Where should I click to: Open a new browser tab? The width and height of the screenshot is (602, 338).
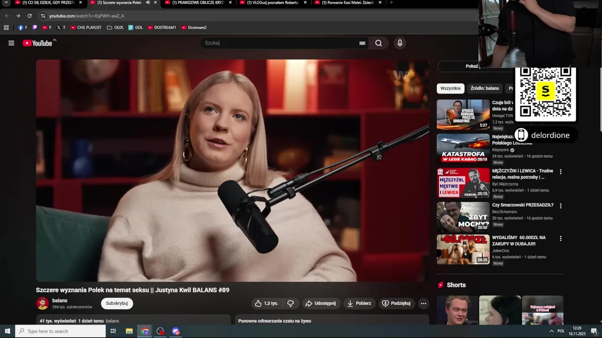pyautogui.click(x=391, y=2)
